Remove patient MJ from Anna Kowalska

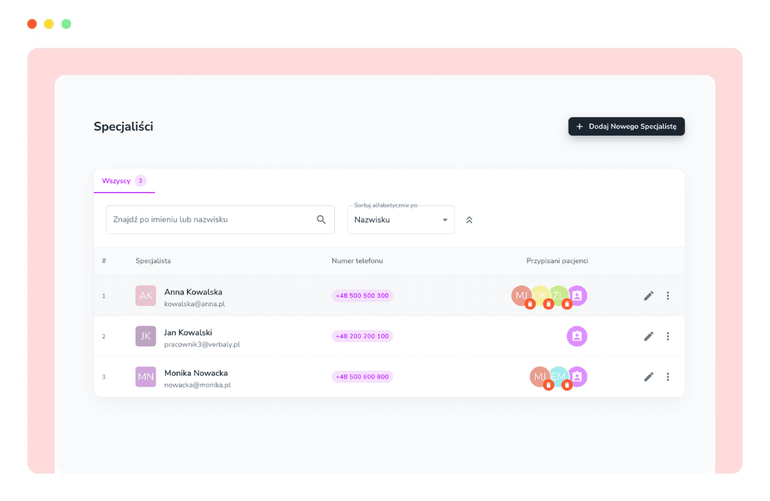pyautogui.click(x=530, y=305)
